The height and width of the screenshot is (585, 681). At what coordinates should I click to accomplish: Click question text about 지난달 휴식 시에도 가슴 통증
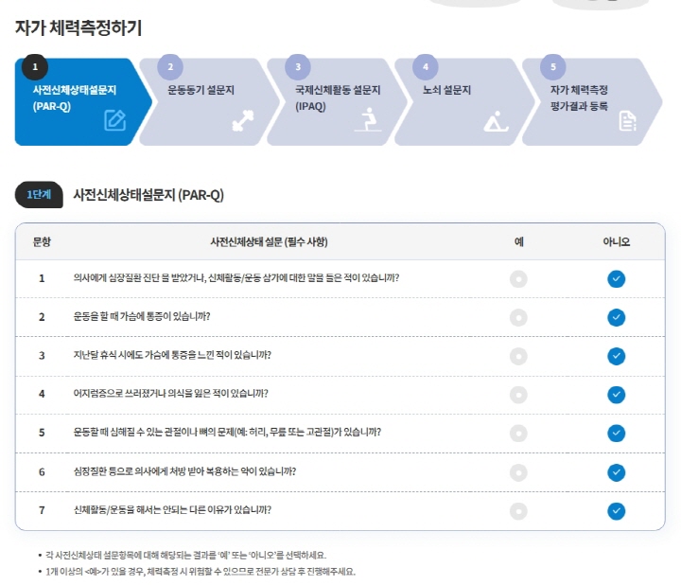click(172, 355)
